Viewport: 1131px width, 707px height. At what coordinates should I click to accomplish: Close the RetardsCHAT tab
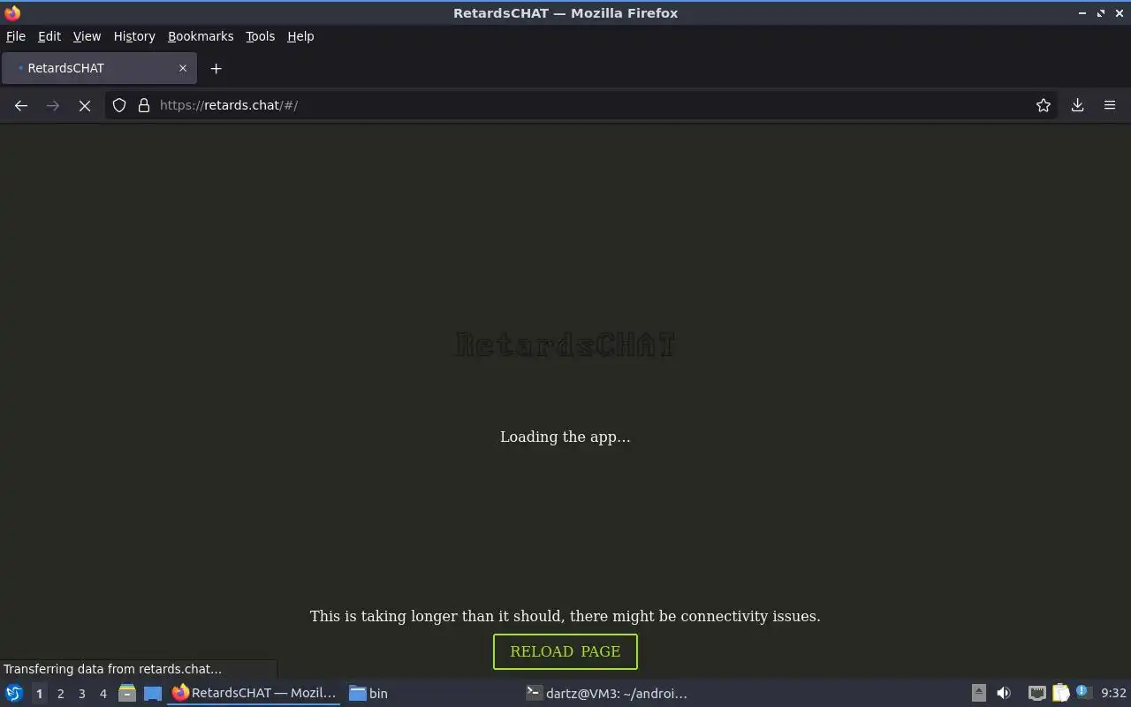[183, 68]
